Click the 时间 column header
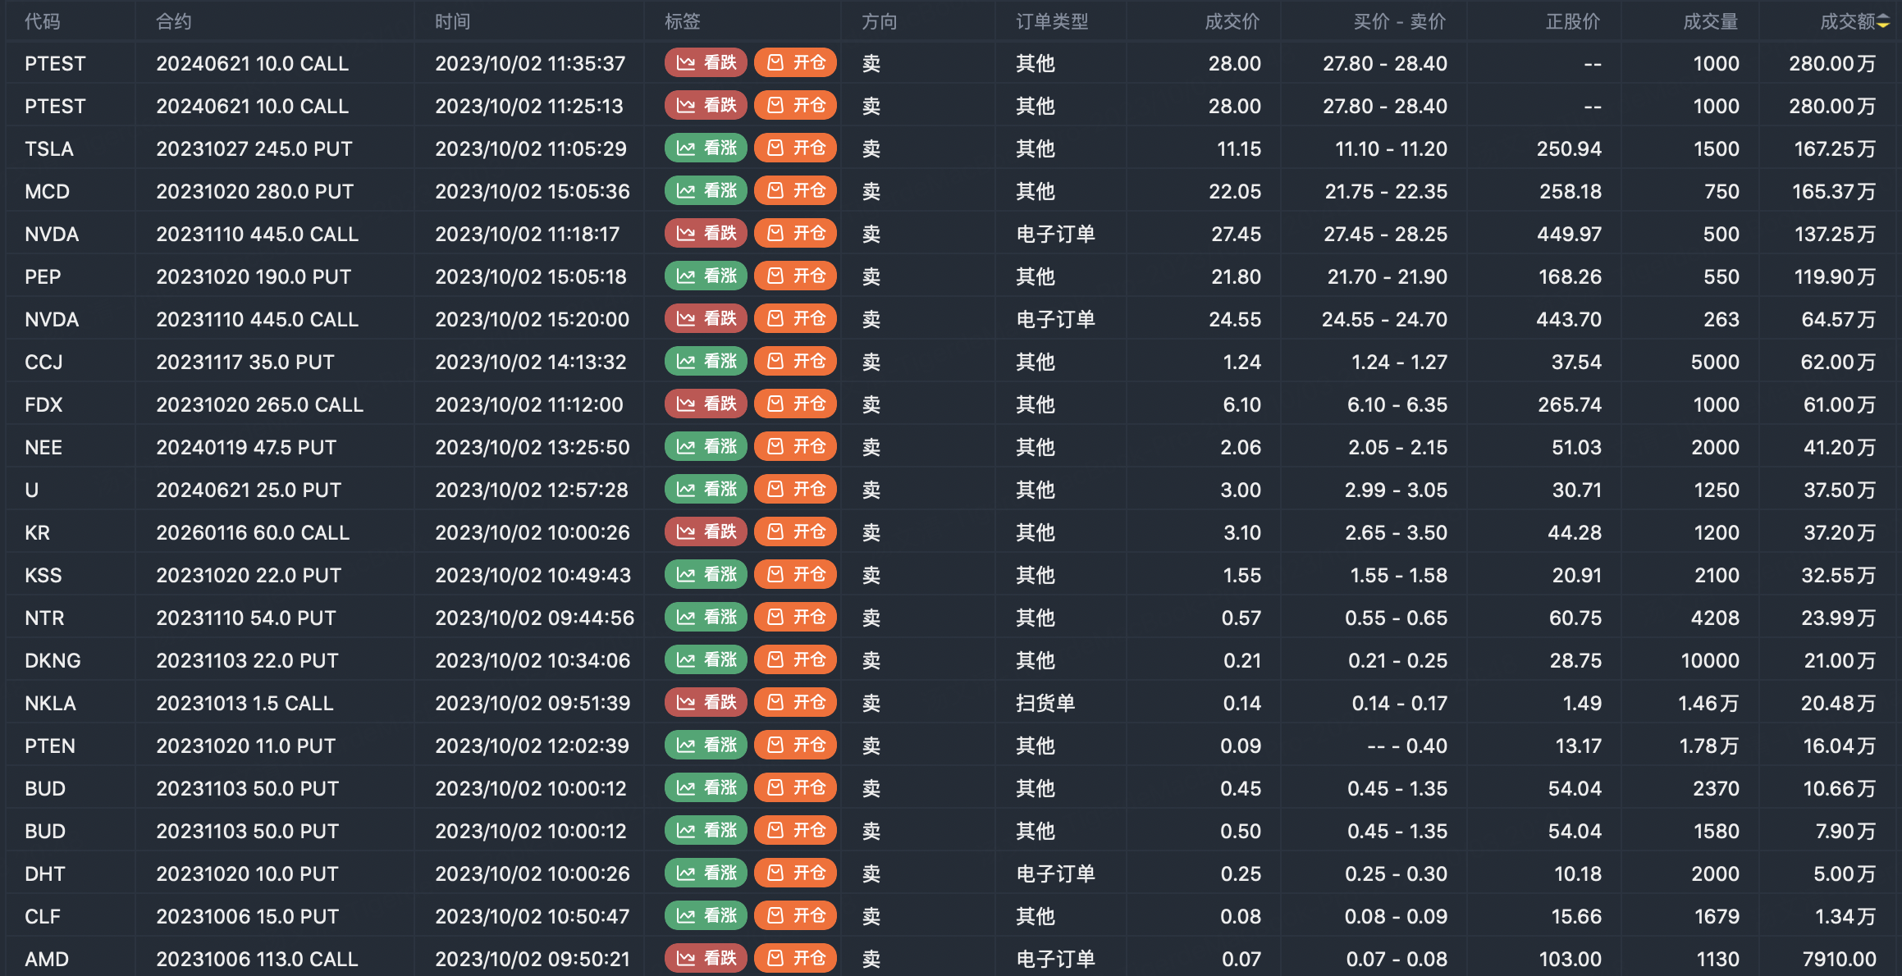The height and width of the screenshot is (976, 1902). click(x=453, y=22)
